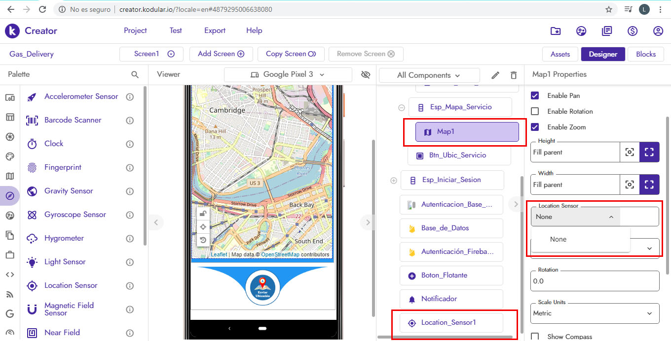Open the premium dollar icon
The height and width of the screenshot is (341, 671).
point(632,31)
